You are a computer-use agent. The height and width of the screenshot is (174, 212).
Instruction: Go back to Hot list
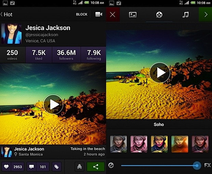pyautogui.click(x=7, y=14)
